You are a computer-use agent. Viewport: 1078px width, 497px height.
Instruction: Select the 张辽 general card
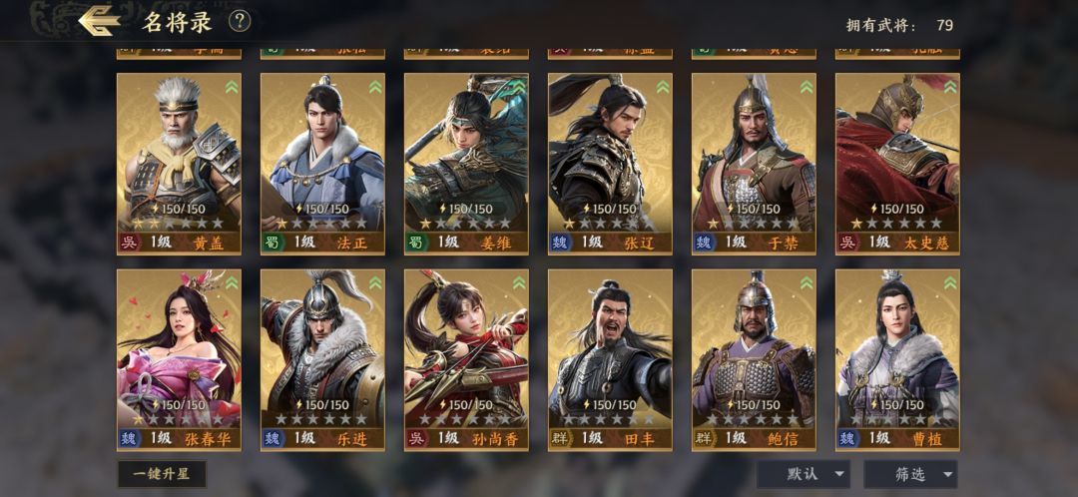(610, 164)
